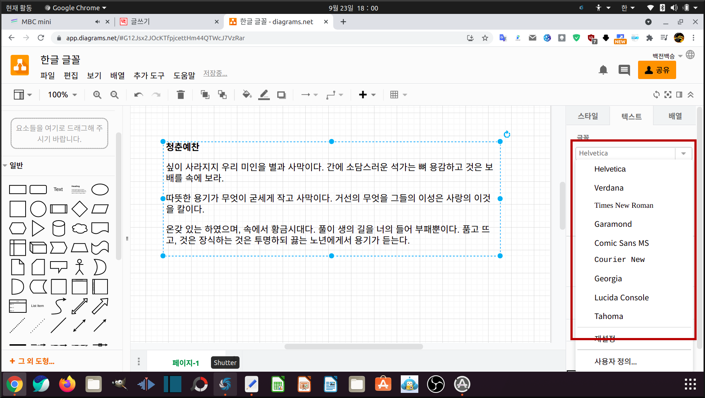
Task: Click the fill color bucket icon
Action: tap(247, 95)
